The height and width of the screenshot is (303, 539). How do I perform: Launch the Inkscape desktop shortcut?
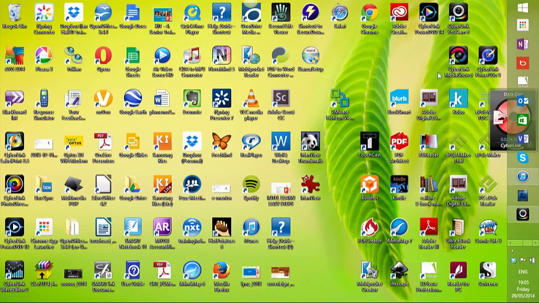click(399, 270)
